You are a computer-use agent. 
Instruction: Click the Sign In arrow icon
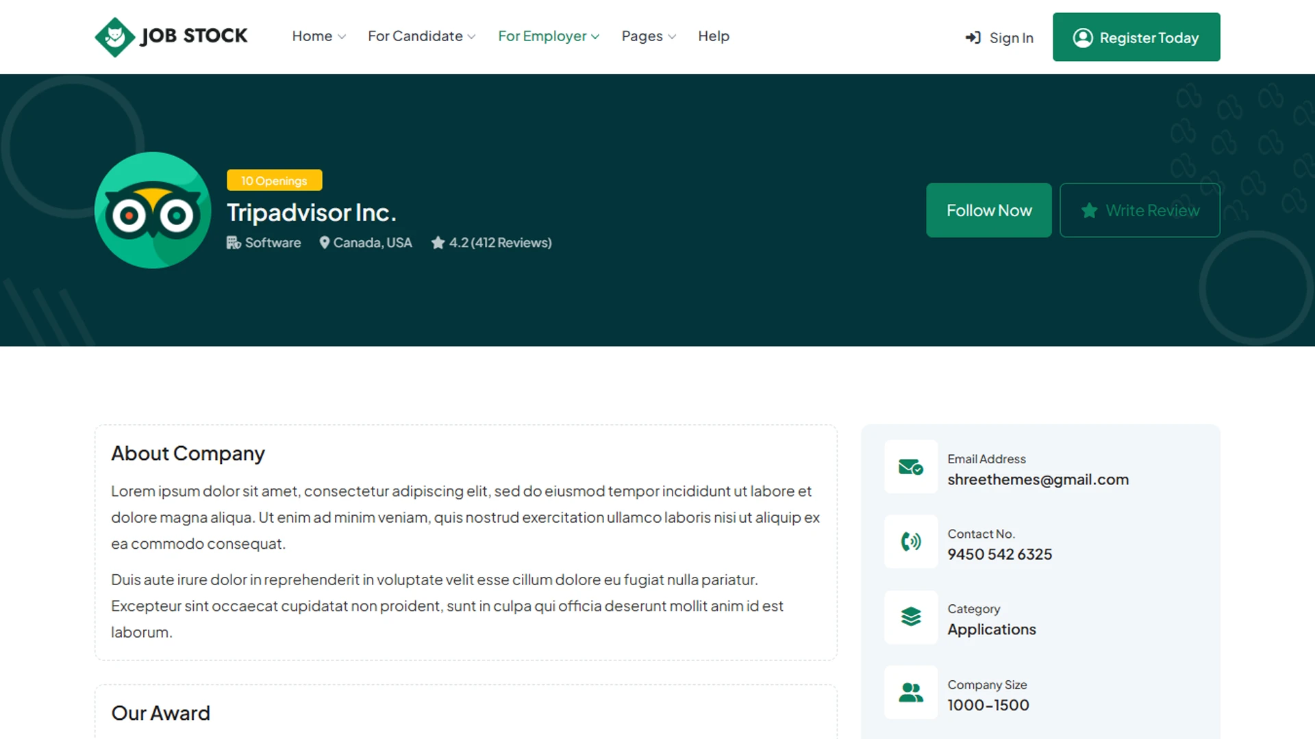pos(973,38)
